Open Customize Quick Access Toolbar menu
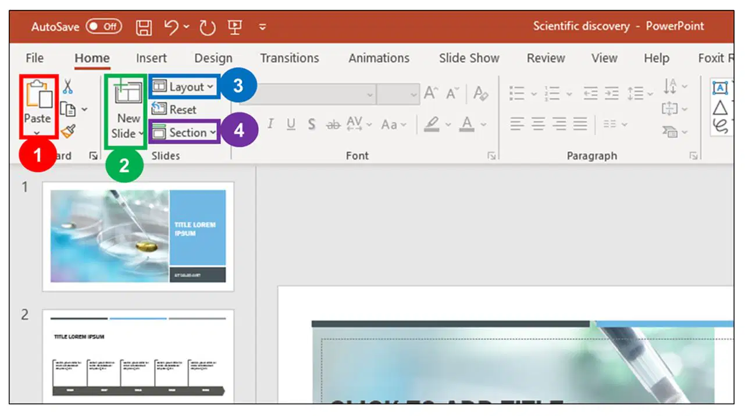This screenshot has width=745, height=416. (x=262, y=27)
